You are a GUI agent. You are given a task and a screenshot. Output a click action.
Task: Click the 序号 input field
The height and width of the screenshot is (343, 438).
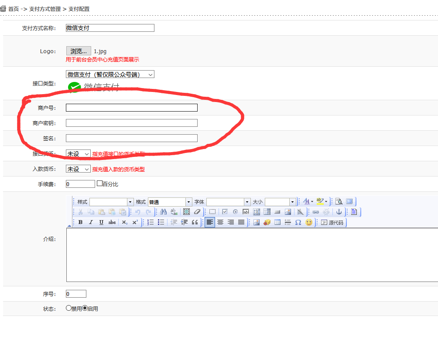[x=76, y=294]
